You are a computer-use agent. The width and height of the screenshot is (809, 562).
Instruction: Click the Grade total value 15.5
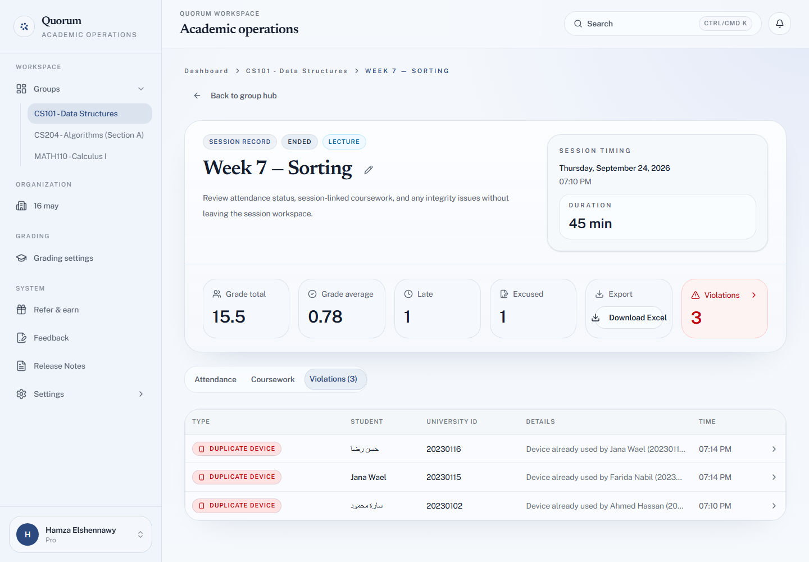tap(229, 316)
